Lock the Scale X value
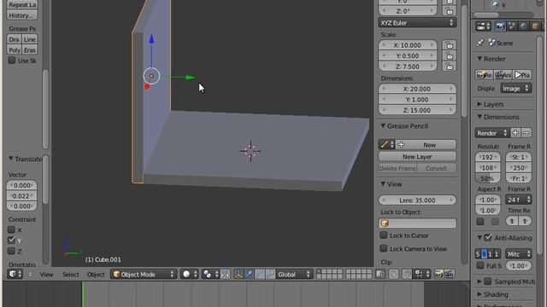 (450, 45)
